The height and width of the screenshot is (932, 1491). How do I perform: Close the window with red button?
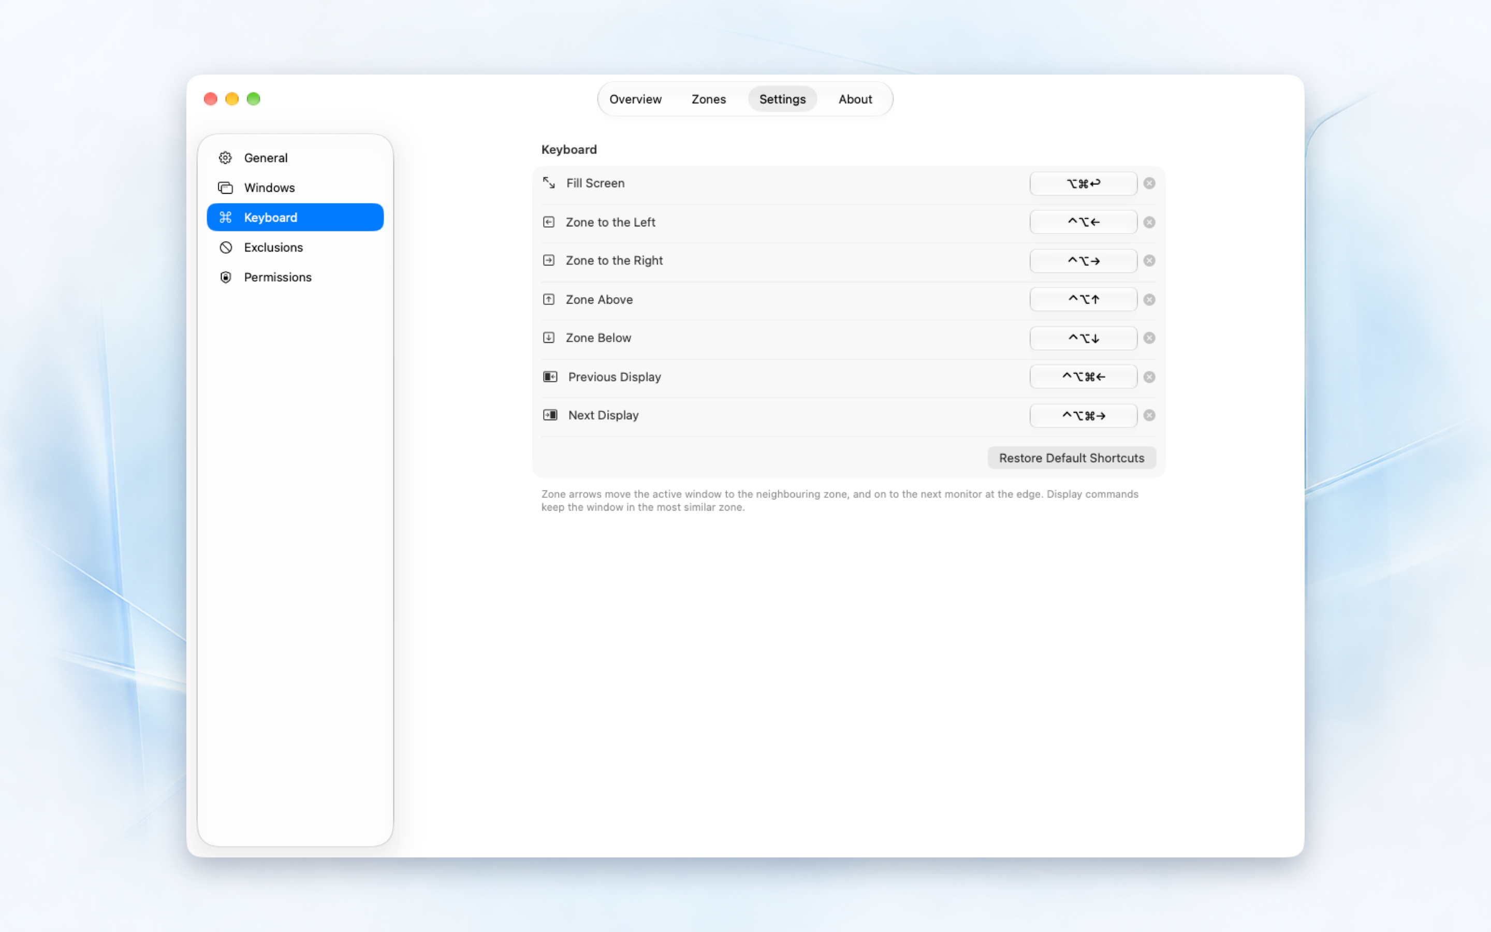(x=211, y=98)
